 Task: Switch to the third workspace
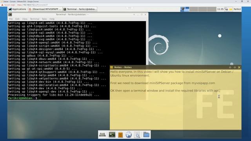[x=203, y=9]
